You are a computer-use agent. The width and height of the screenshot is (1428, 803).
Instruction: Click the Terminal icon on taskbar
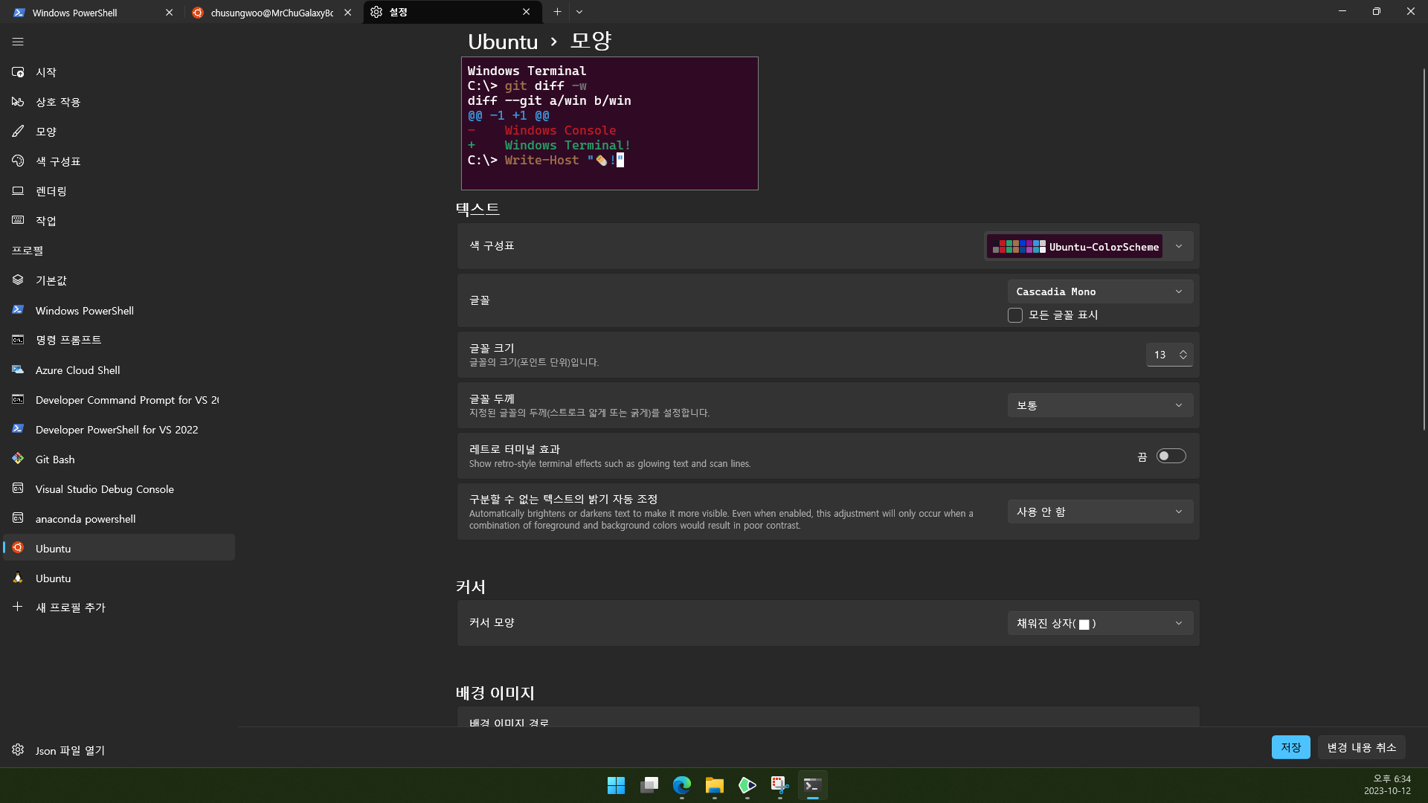812,785
